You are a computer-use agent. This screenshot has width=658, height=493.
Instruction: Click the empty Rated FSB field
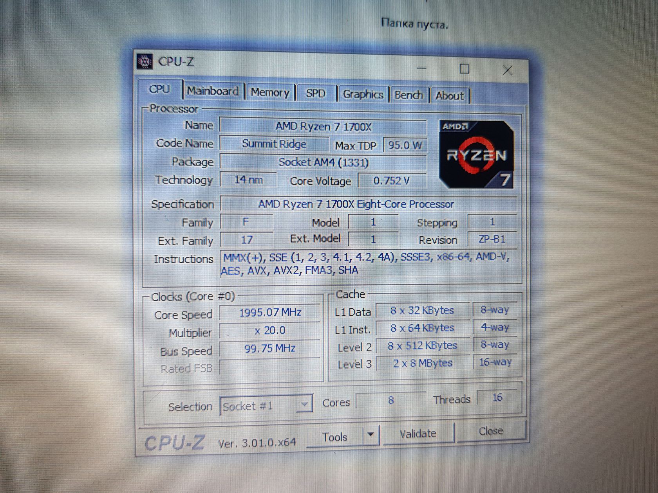coord(270,367)
